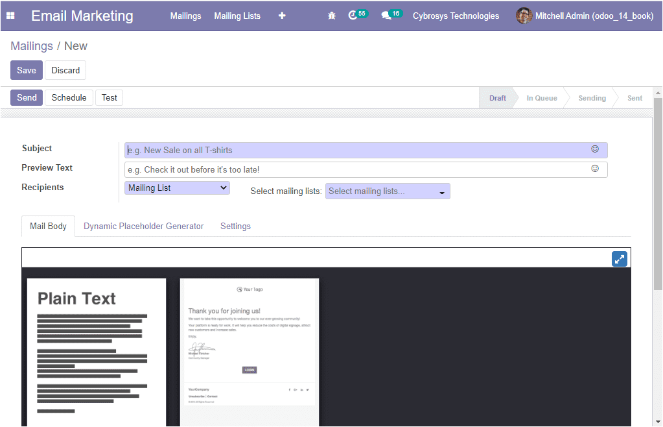Viewport: 663px width, 427px height.
Task: Open activities clock icon with 55 badge
Action: (353, 16)
